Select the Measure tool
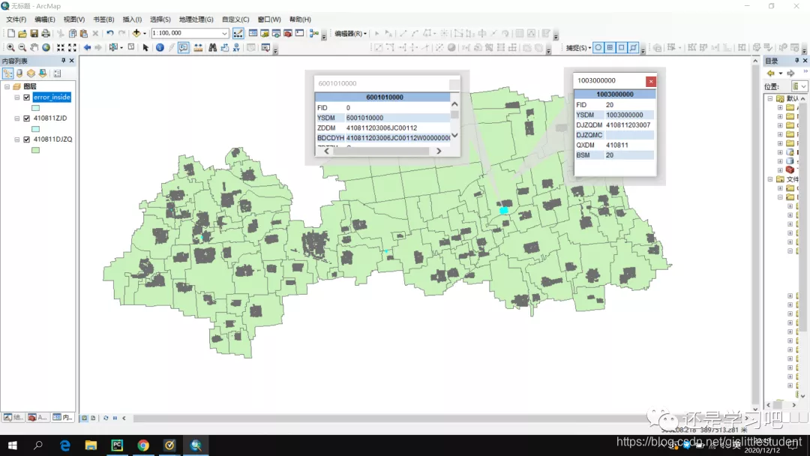This screenshot has width=810, height=456. pos(198,47)
